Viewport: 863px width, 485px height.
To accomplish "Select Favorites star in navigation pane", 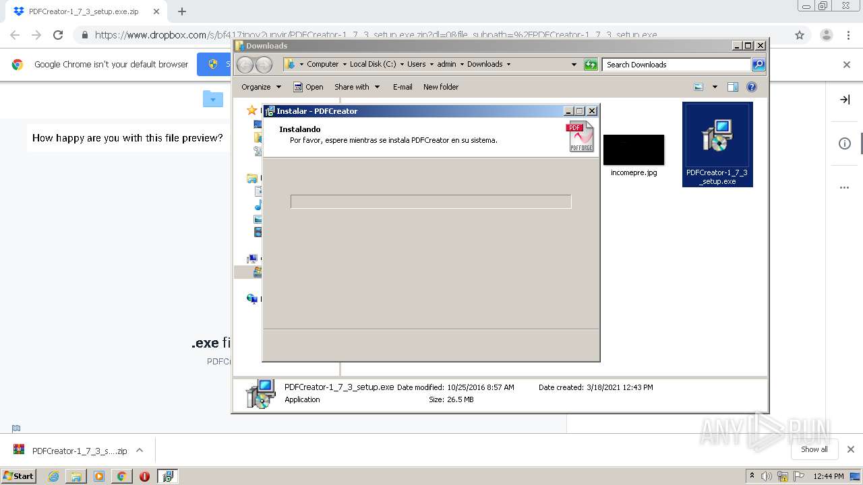I will tap(252, 110).
